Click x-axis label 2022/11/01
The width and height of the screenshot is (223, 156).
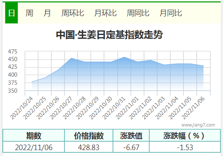tap(127, 108)
